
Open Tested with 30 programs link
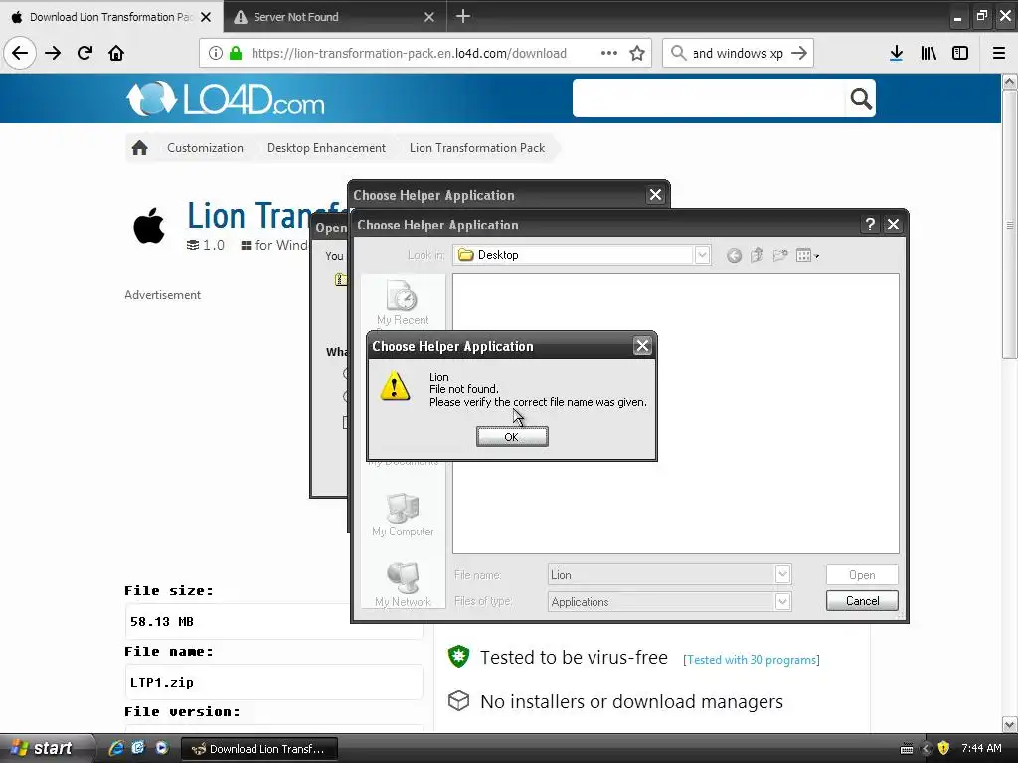pos(752,660)
